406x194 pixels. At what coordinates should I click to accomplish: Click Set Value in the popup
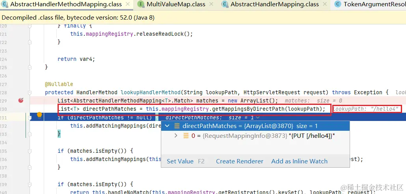tap(180, 161)
